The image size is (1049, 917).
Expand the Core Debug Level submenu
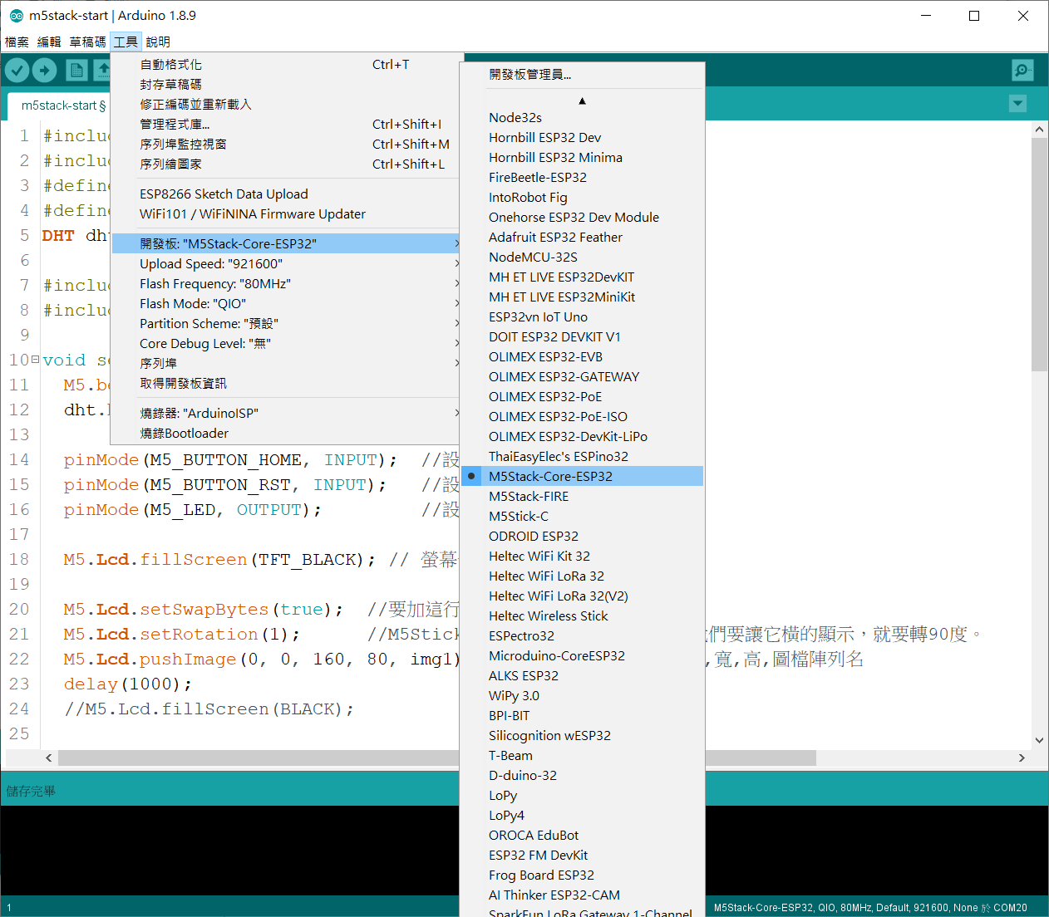pos(286,343)
